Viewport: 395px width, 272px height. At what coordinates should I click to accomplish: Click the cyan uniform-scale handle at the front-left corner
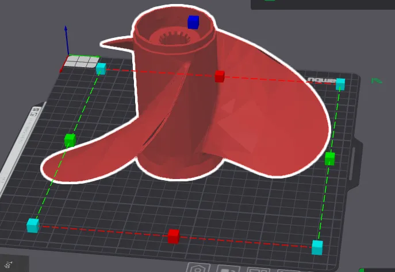[33, 226]
